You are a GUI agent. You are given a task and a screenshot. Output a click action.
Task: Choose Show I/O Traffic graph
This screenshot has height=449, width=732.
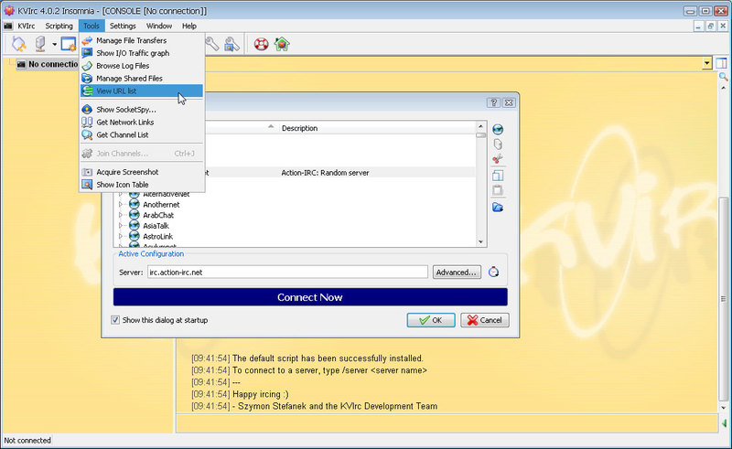click(x=142, y=53)
